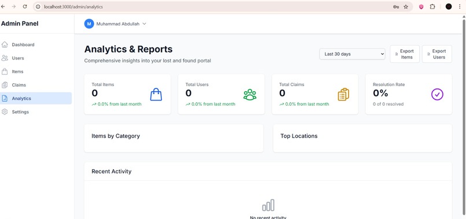Click the trend arrow in Total Items card
This screenshot has height=219, width=466.
click(94, 105)
